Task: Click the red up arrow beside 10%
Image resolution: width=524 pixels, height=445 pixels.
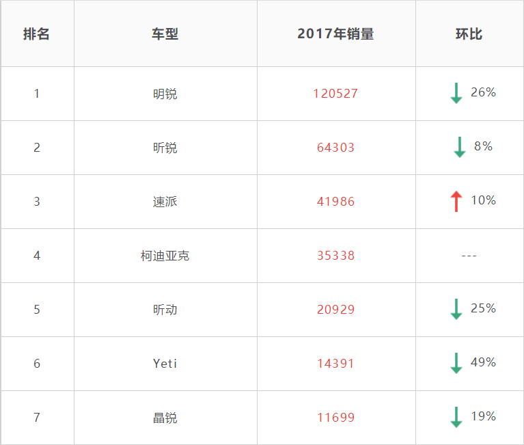Action: tap(456, 201)
